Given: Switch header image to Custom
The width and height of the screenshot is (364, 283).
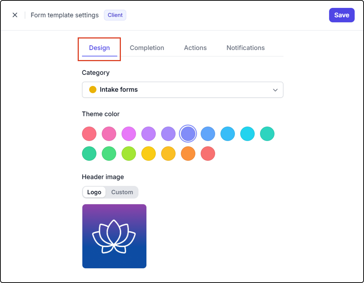Looking at the screenshot, I should [122, 192].
